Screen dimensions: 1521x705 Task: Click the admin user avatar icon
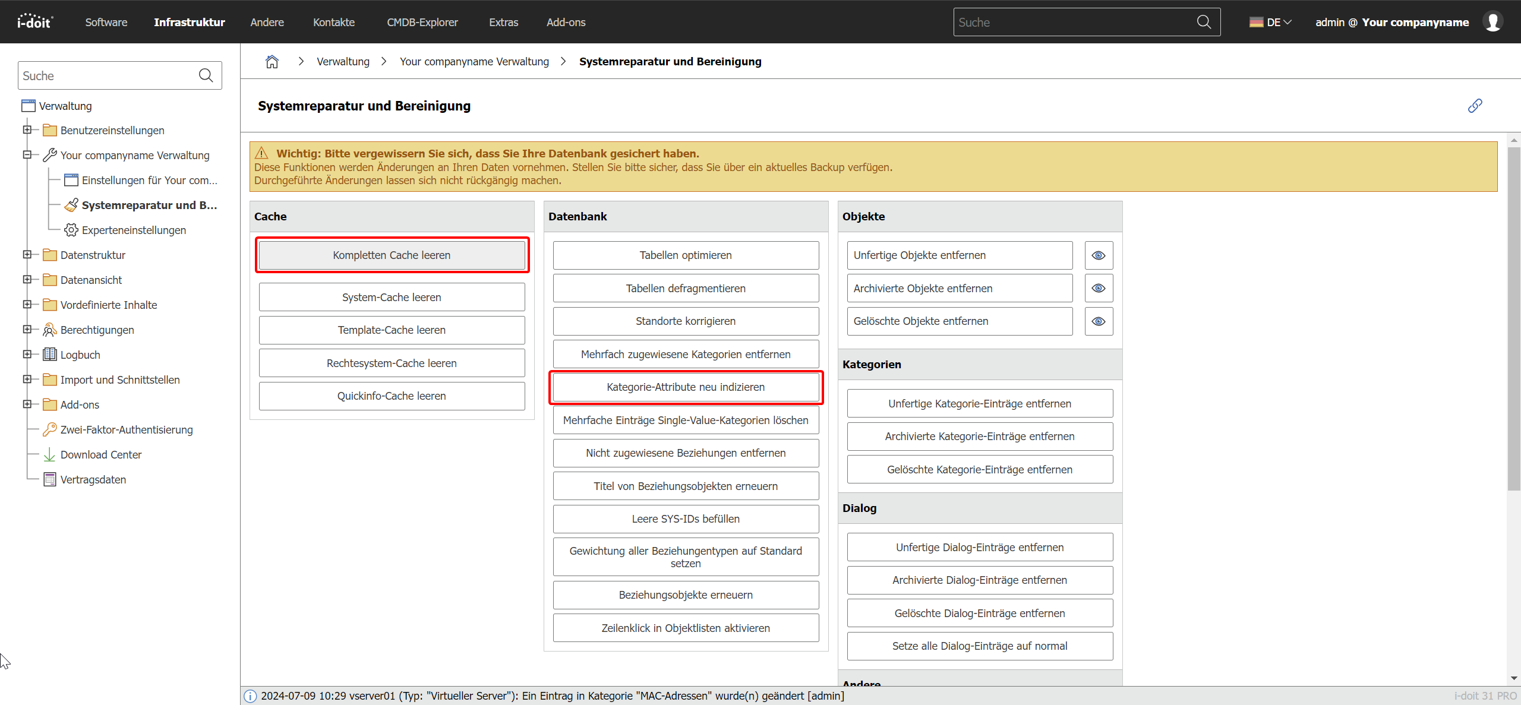pyautogui.click(x=1492, y=22)
